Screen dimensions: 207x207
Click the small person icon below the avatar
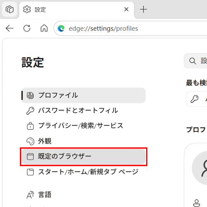tap(197, 203)
